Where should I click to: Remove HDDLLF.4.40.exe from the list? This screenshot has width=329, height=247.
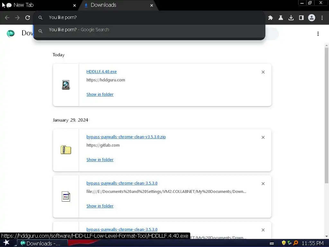(x=263, y=72)
